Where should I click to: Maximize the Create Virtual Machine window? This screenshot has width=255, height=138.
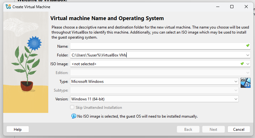coord(232,7)
